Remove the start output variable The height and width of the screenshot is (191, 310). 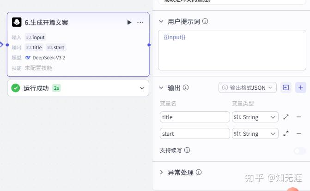click(299, 133)
